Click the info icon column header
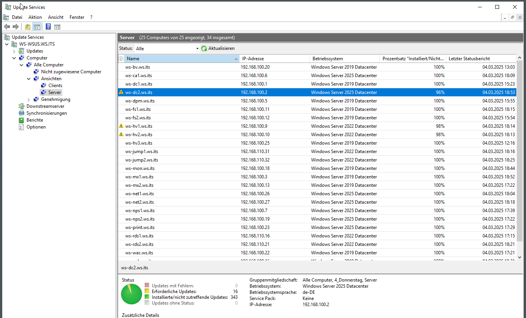Image resolution: width=526 pixels, height=318 pixels. click(x=121, y=59)
